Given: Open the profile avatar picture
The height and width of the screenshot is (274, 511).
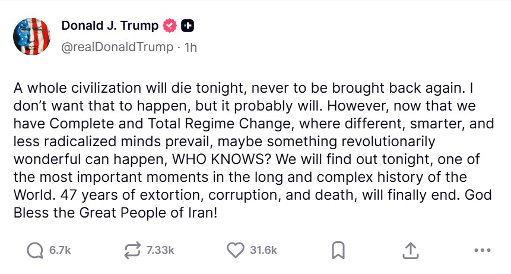Looking at the screenshot, I should 31,36.
